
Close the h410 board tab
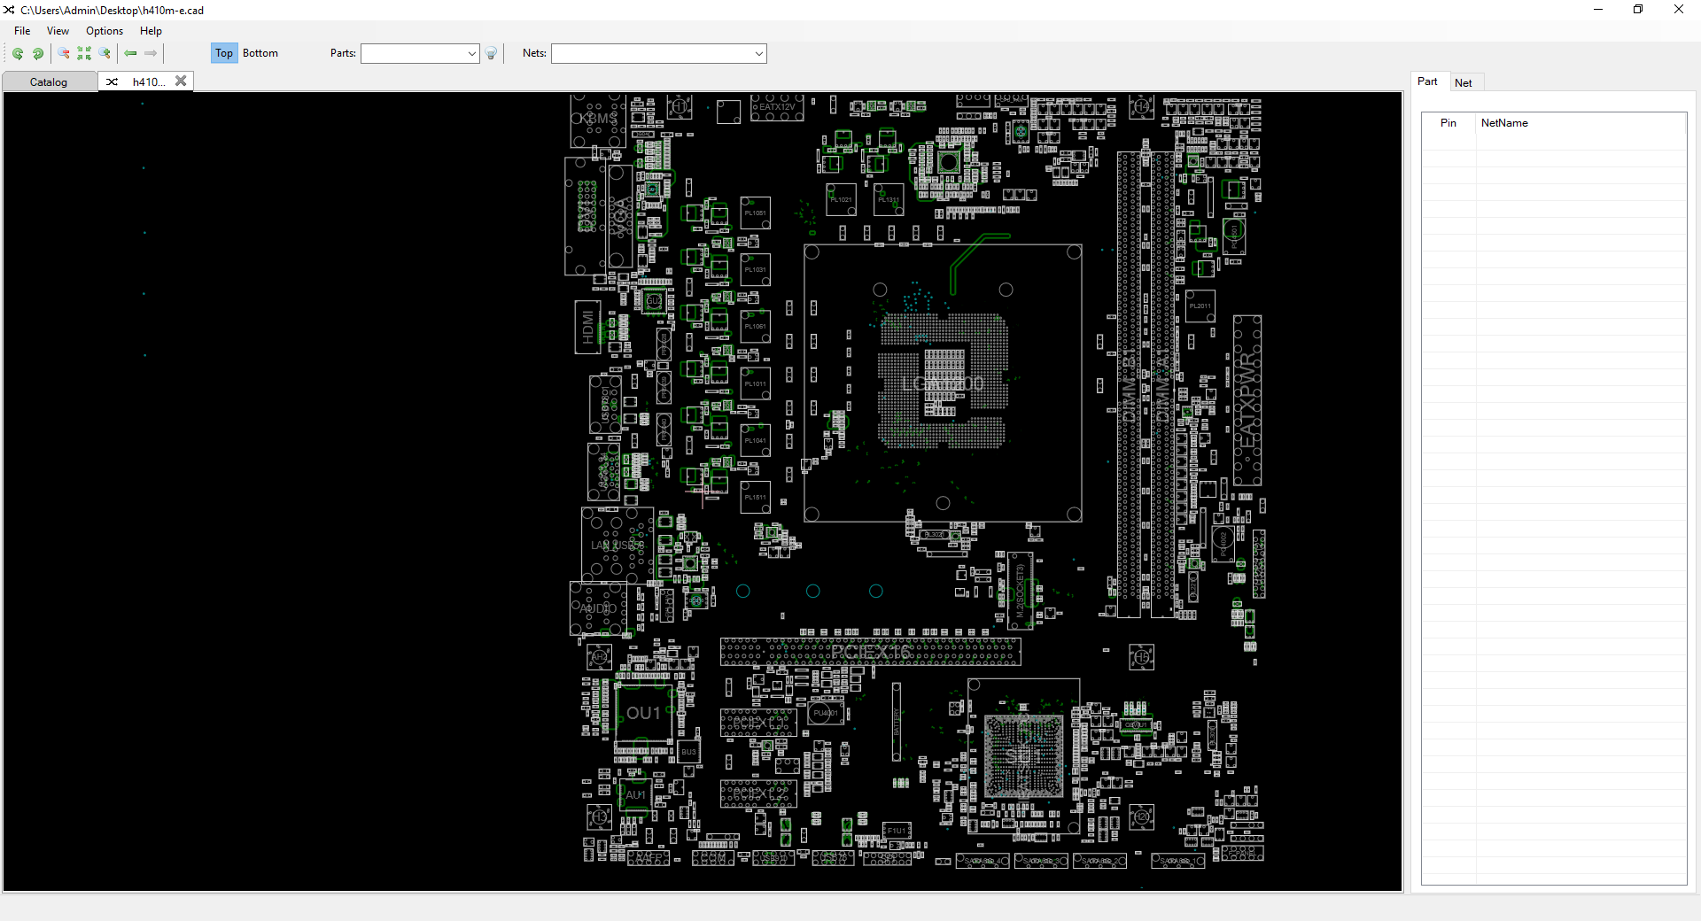click(x=181, y=81)
